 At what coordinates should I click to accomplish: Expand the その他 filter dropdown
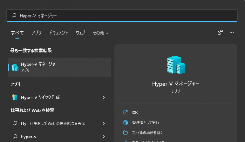(x=100, y=33)
